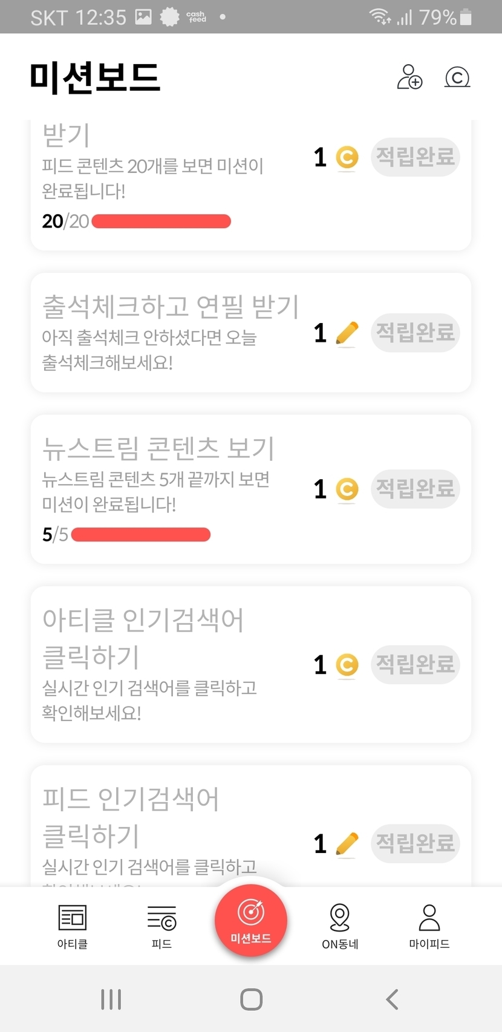
Task: Go to the ON동네 tab
Action: 340,926
